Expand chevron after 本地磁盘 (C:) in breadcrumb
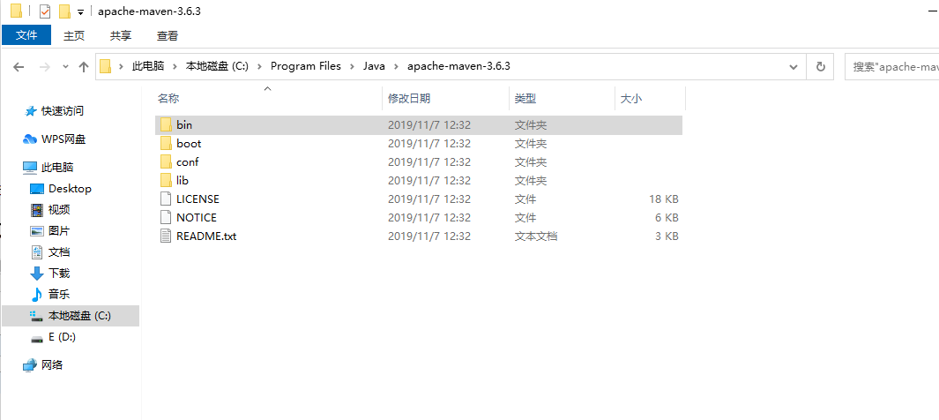This screenshot has height=420, width=939. point(260,66)
